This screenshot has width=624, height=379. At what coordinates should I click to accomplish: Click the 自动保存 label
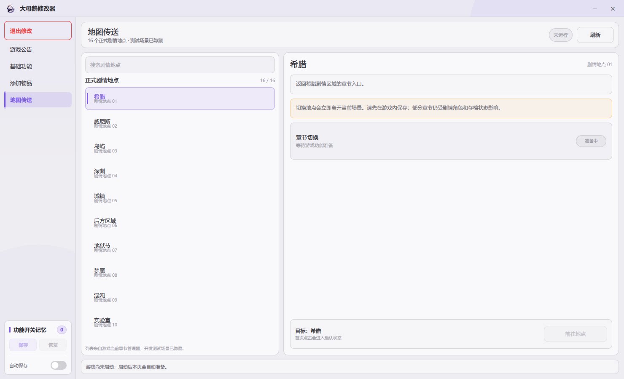tap(19, 366)
